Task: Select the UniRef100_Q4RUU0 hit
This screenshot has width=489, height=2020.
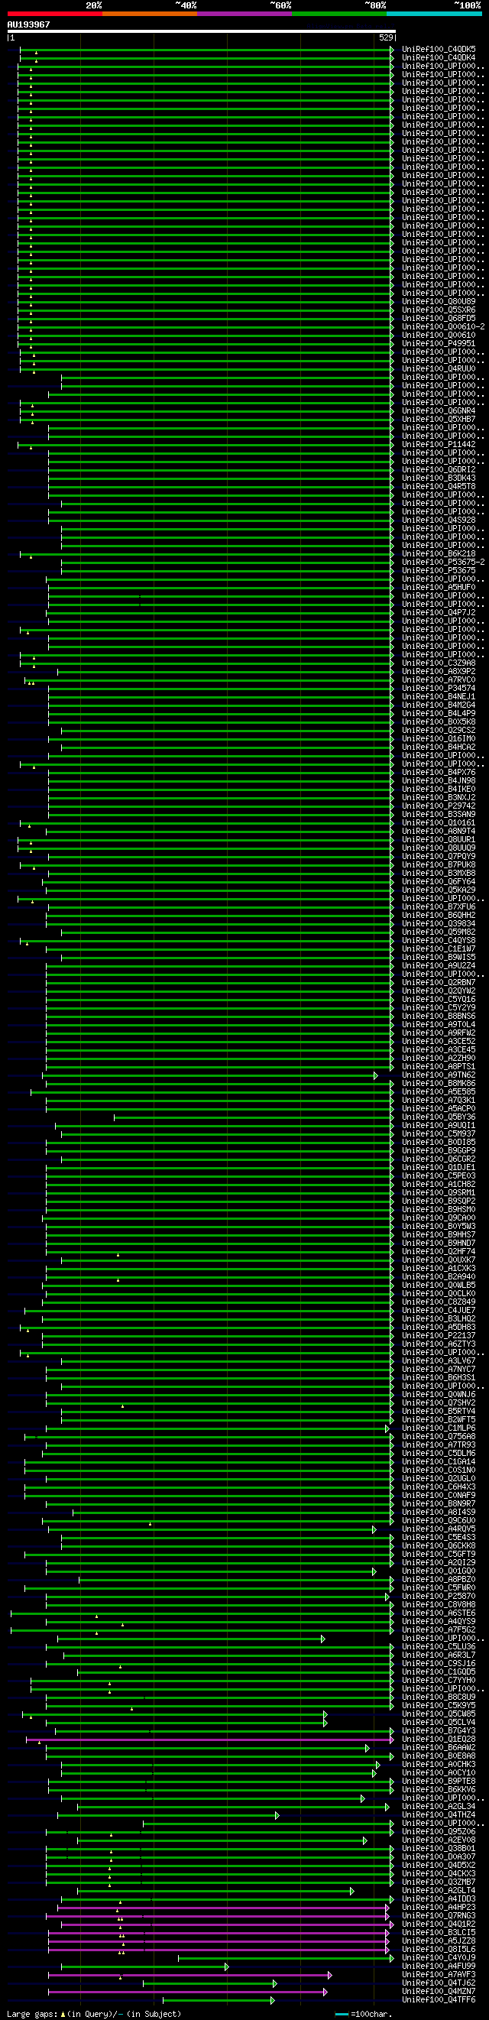Action: (439, 368)
